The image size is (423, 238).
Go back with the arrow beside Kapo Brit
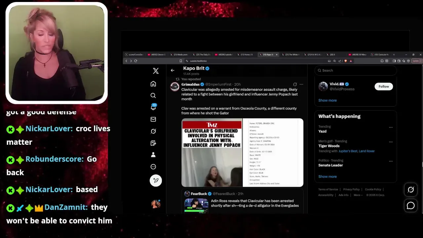tap(173, 70)
